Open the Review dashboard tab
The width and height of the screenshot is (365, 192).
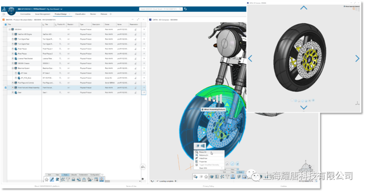pyautogui.click(x=93, y=14)
